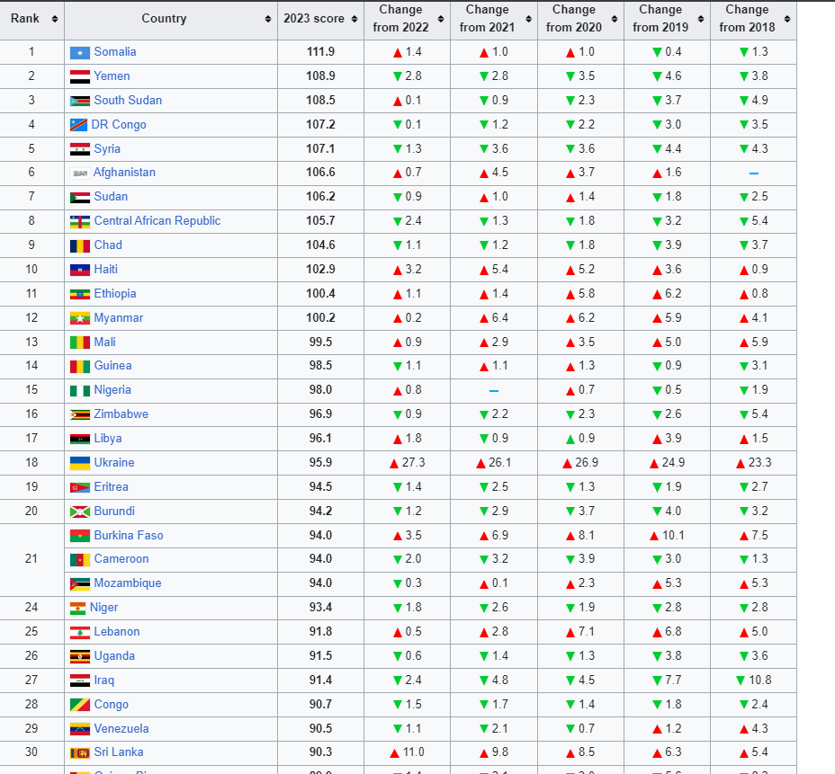This screenshot has width=835, height=774.
Task: Sort by 2023 score column arrows
Action: [355, 19]
